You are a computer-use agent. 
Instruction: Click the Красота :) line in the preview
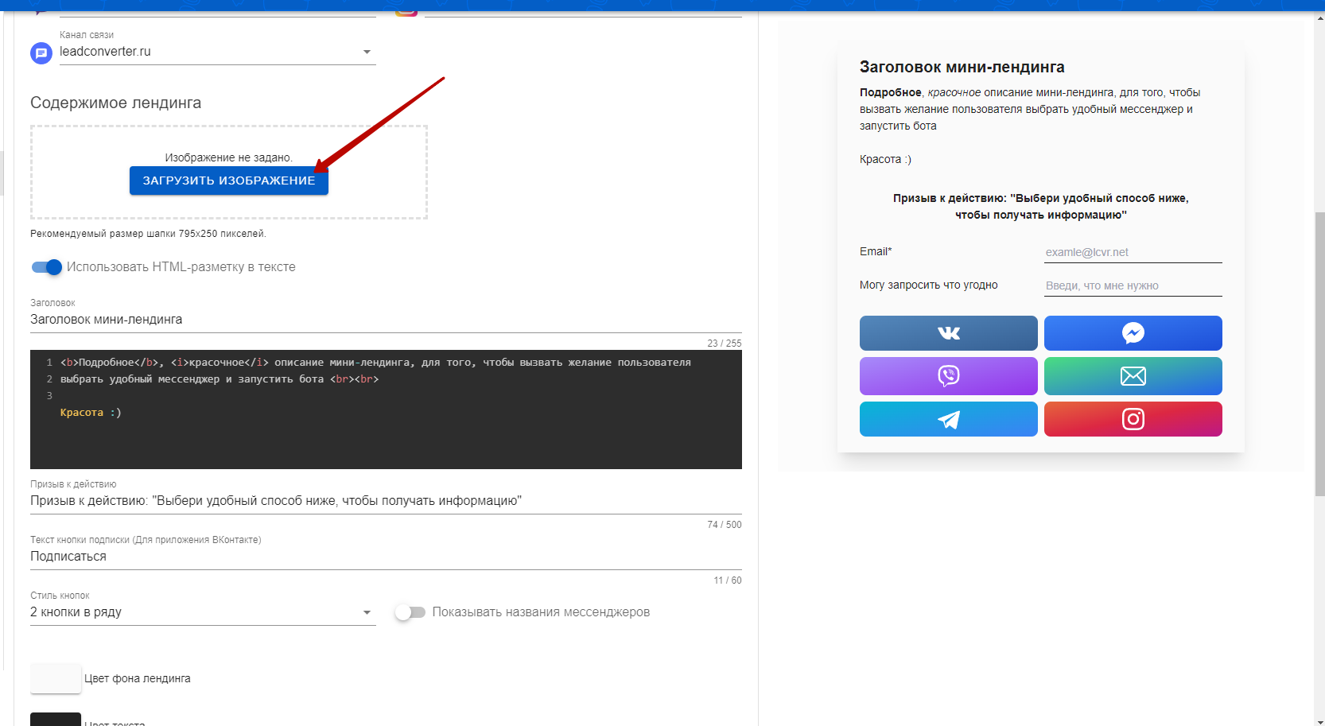coord(885,159)
